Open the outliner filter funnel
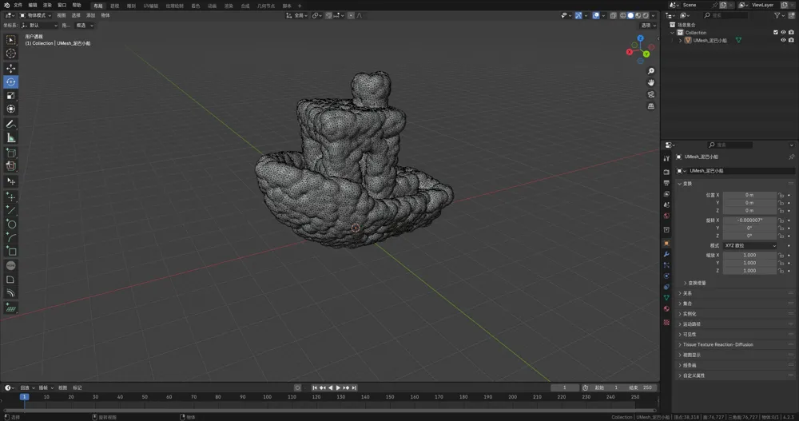This screenshot has width=799, height=421. click(x=777, y=15)
